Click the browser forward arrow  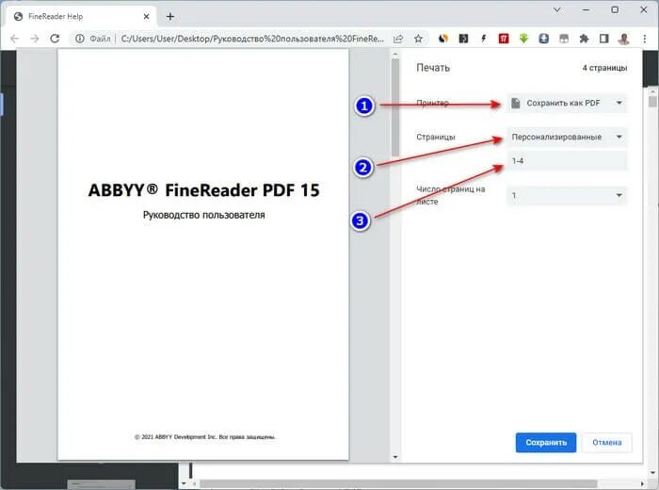35,39
